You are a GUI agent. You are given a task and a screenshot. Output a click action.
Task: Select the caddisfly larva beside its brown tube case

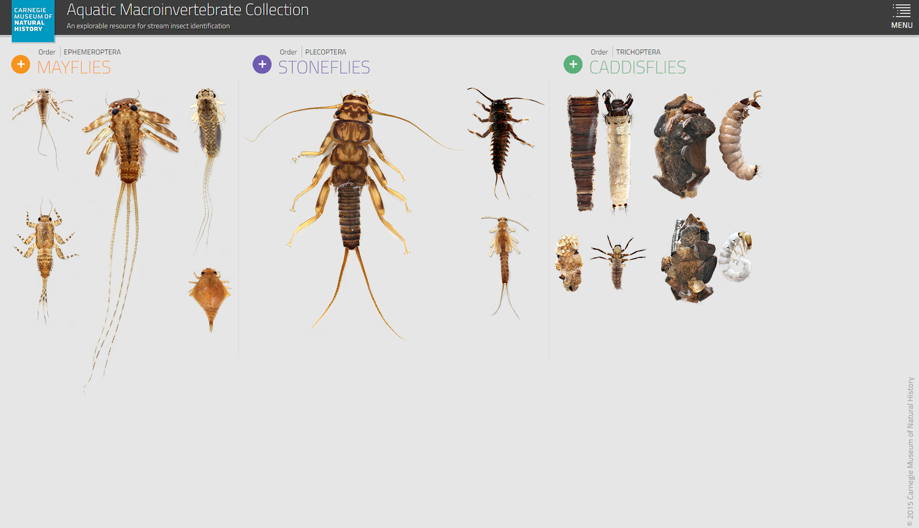coord(618,150)
